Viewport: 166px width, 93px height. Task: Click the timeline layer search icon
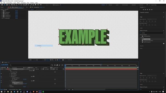[11, 65]
